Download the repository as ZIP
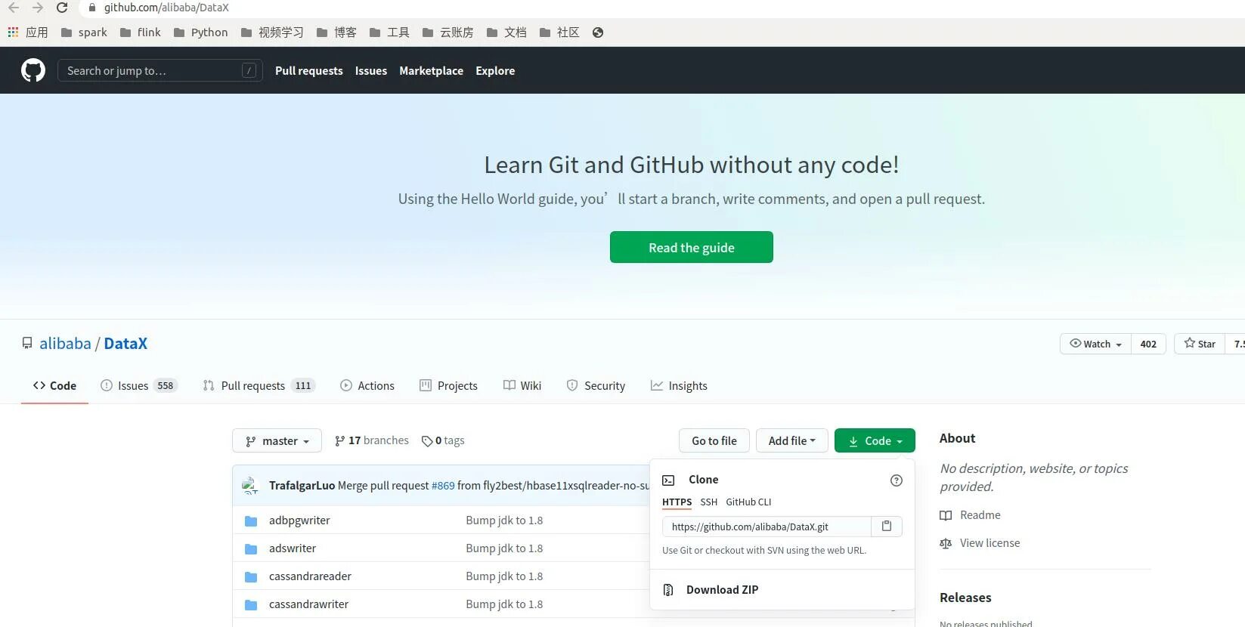This screenshot has width=1245, height=627. [x=722, y=590]
